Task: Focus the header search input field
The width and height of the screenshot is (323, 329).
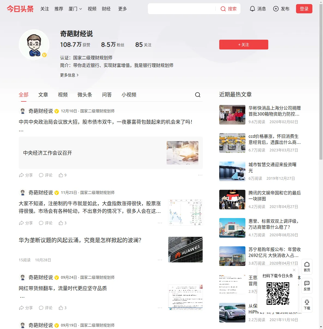Action: [182, 9]
